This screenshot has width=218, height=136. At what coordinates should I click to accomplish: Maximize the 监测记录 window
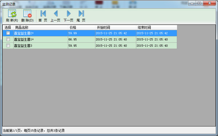pos(199,3)
